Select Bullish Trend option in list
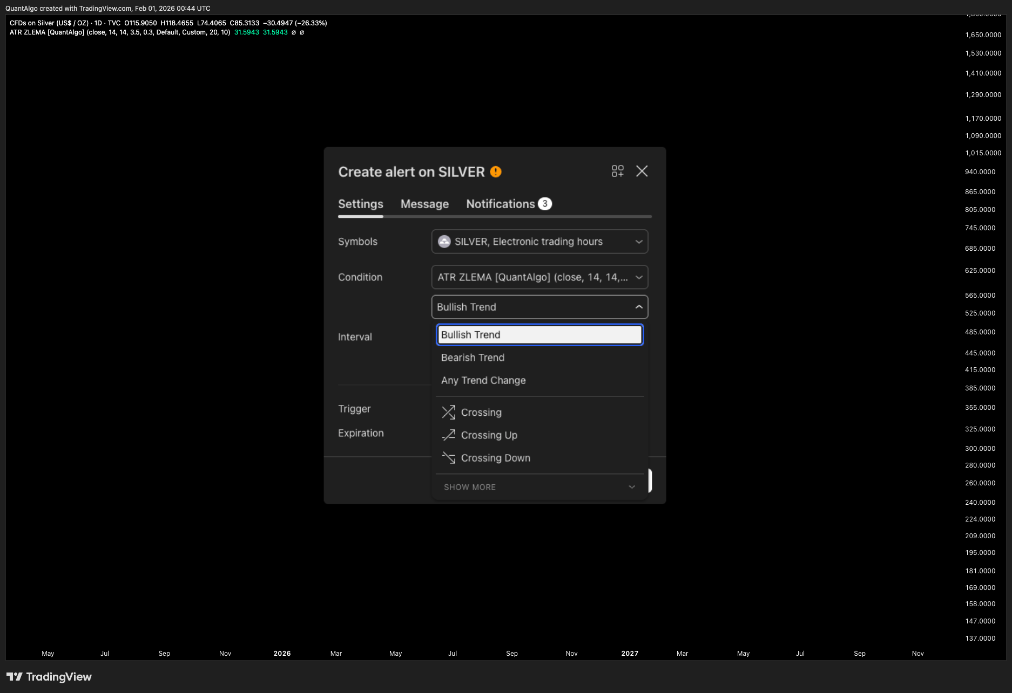The image size is (1012, 693). [x=539, y=335]
